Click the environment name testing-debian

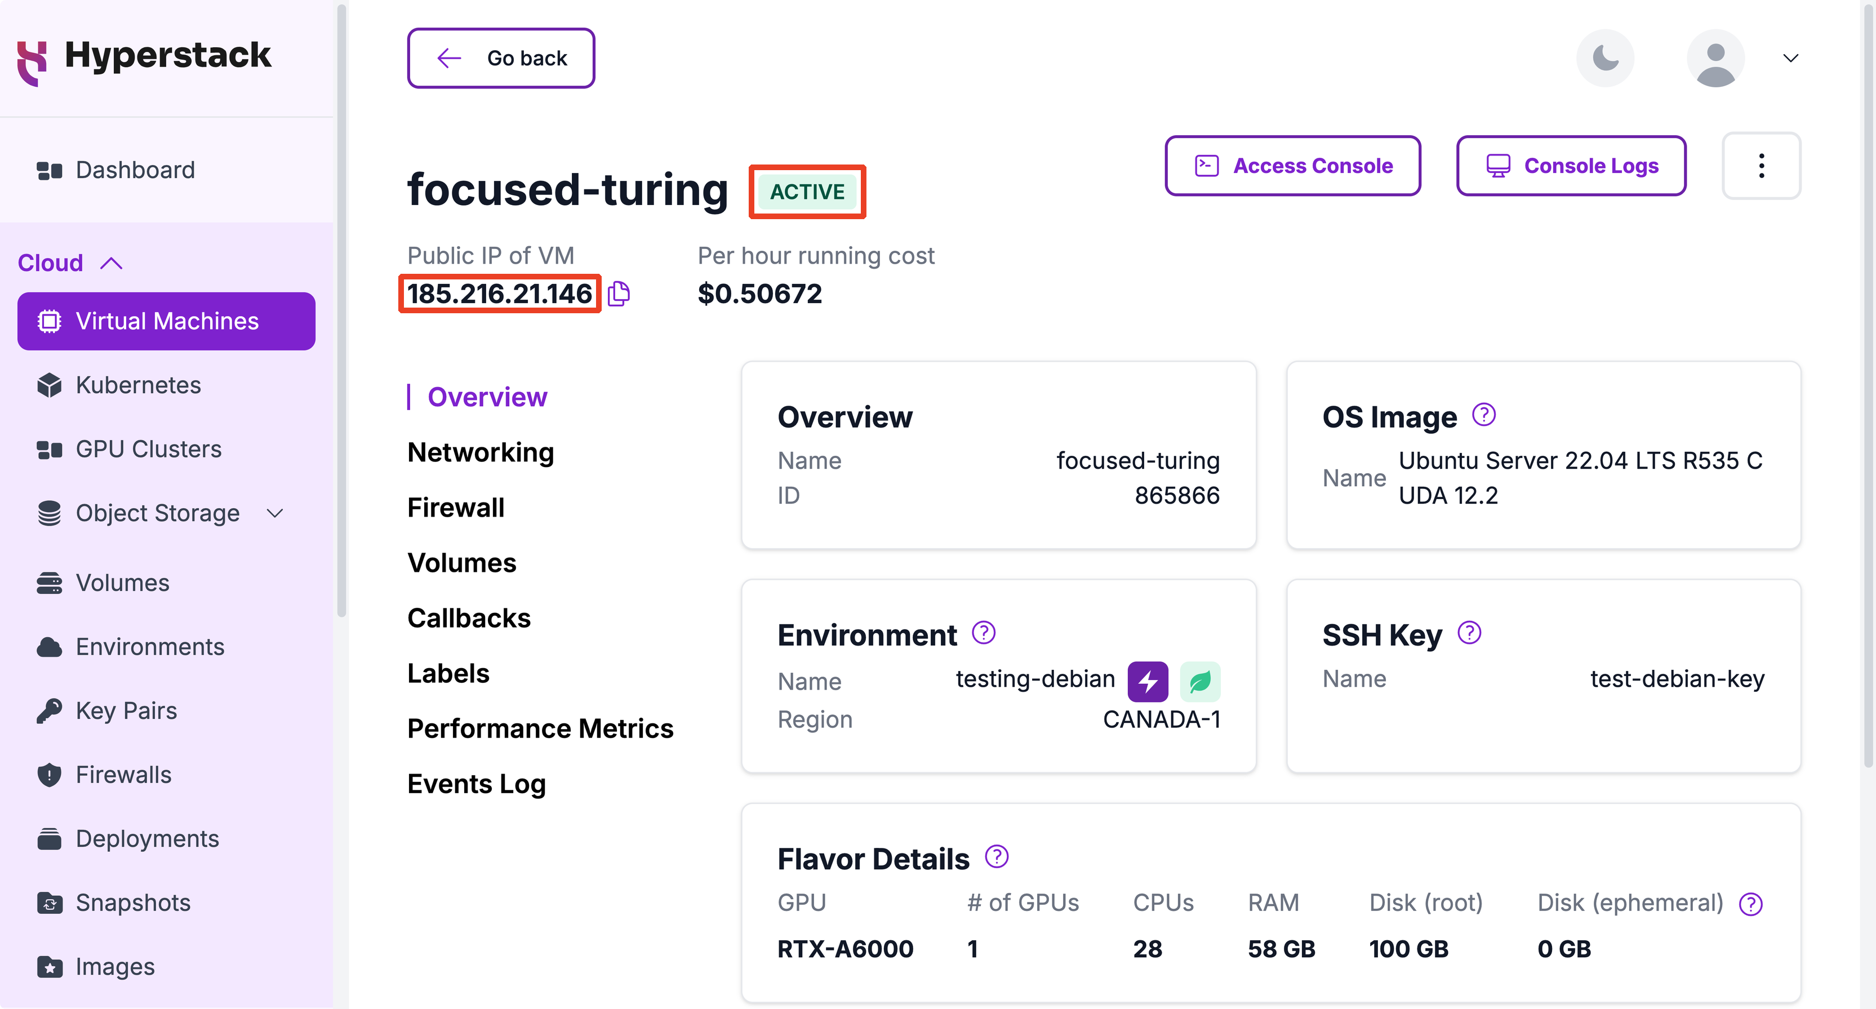pyautogui.click(x=1035, y=680)
